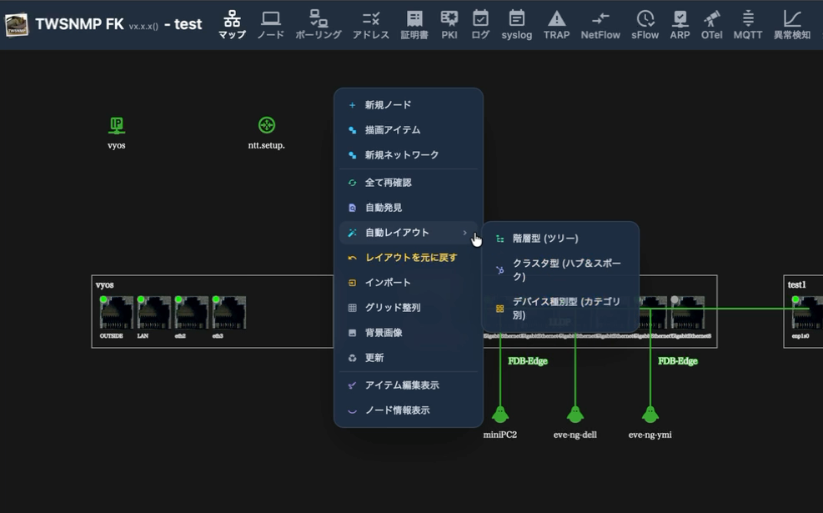Choose 自動発見 from context menu
Image resolution: width=823 pixels, height=513 pixels.
(409, 208)
